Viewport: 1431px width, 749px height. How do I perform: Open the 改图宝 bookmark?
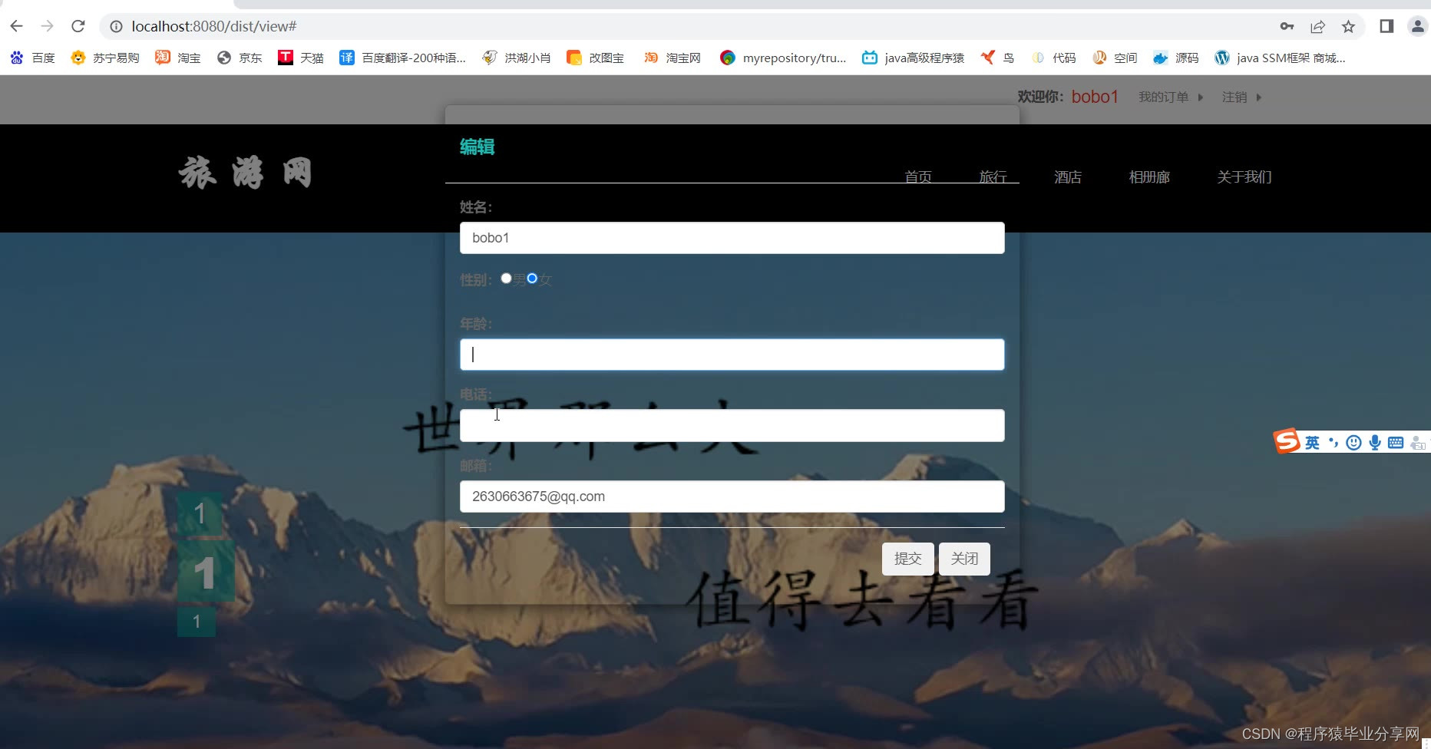(596, 58)
